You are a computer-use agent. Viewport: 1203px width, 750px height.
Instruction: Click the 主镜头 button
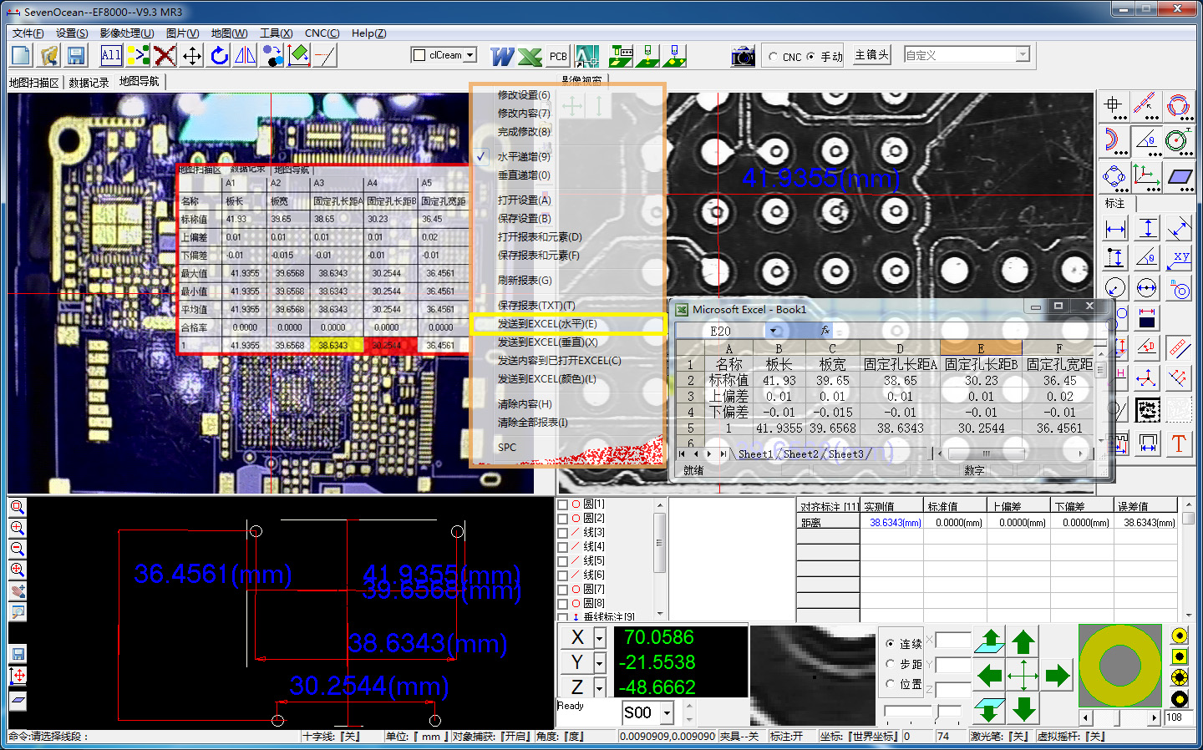pyautogui.click(x=871, y=55)
